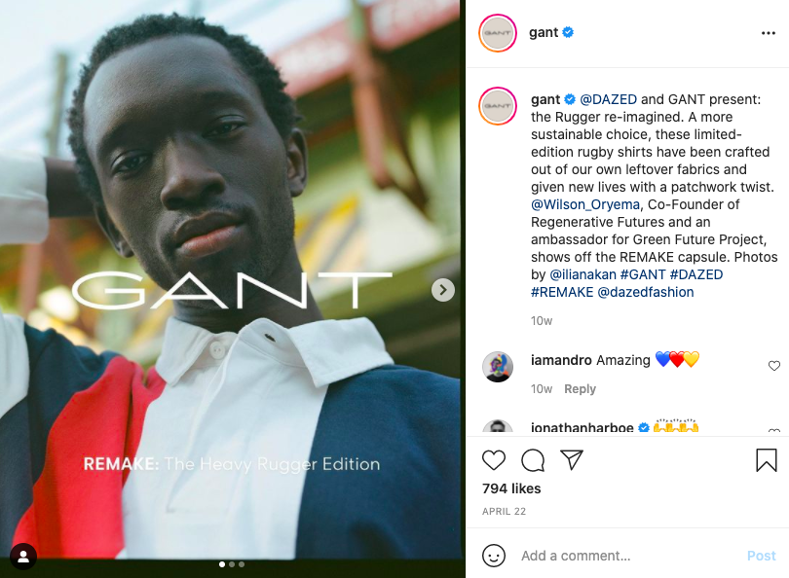This screenshot has width=789, height=578.
Task: Jump to second carousel dot indicator
Action: (x=232, y=564)
